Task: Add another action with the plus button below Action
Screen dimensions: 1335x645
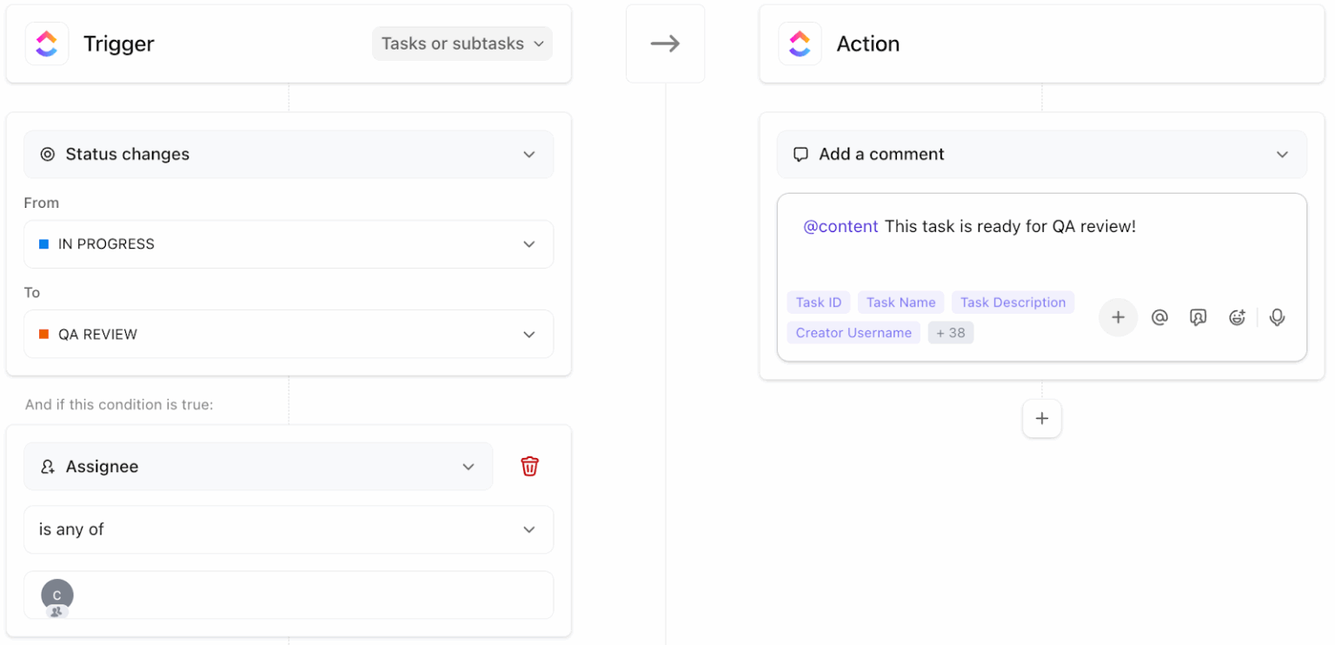Action: [1042, 419]
